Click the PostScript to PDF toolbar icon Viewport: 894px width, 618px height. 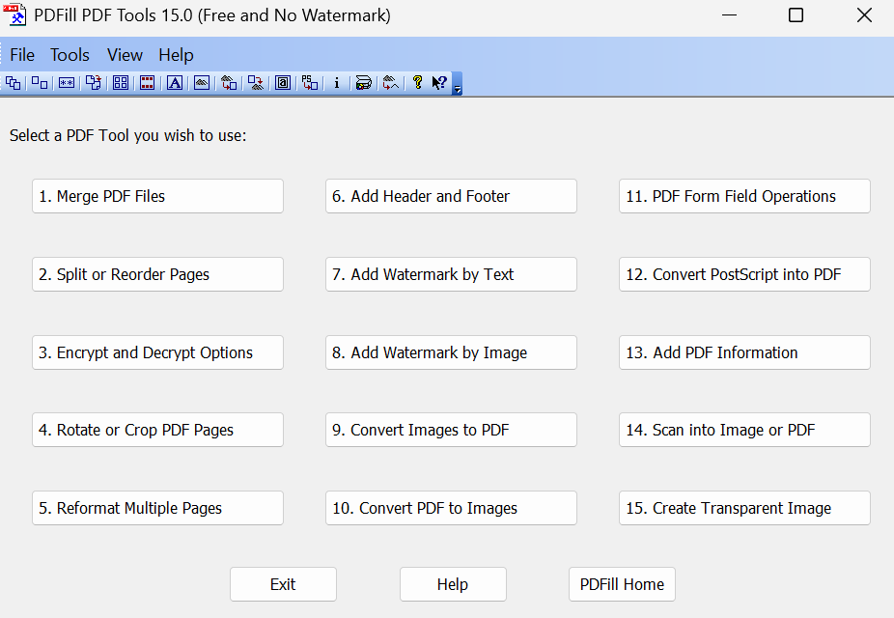310,83
